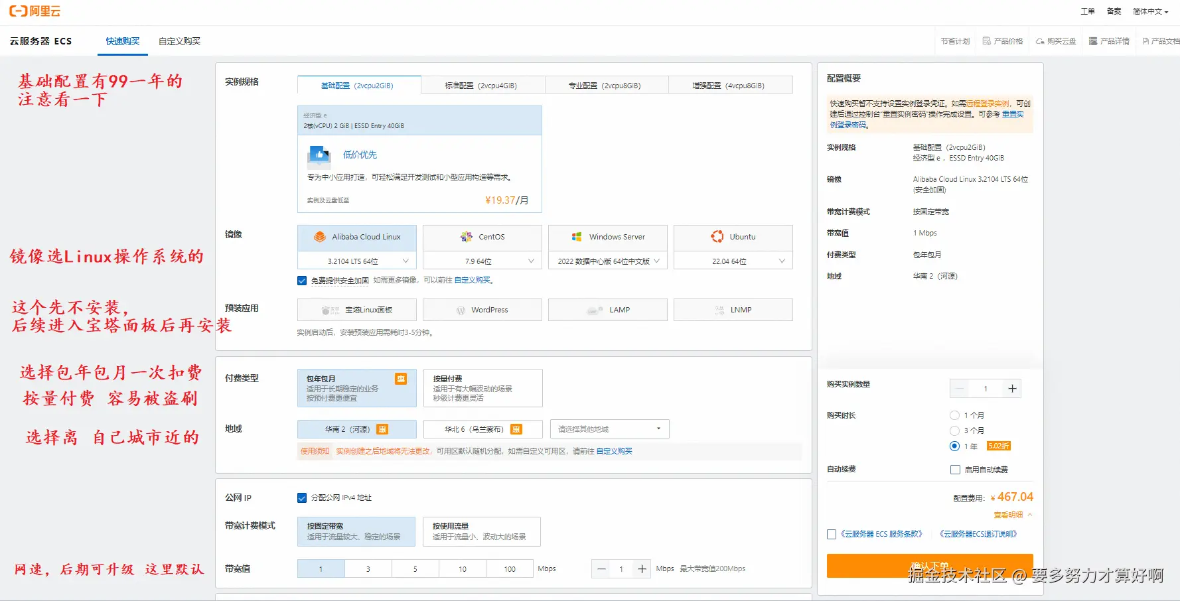Select Ubuntu image
The height and width of the screenshot is (601, 1180).
coord(733,237)
